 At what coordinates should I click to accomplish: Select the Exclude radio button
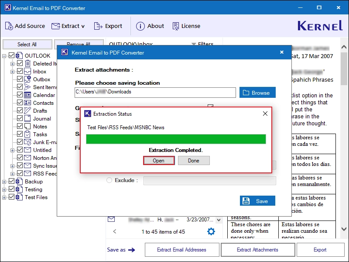[109, 180]
